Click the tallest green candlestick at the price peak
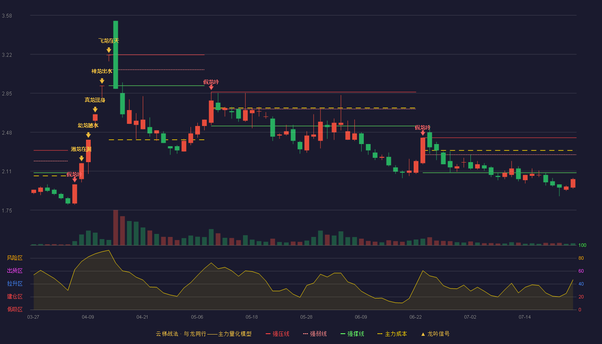Image resolution: width=602 pixels, height=344 pixels. 116,55
